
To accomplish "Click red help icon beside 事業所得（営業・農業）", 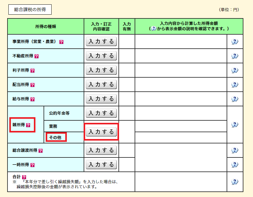I will coord(61,42).
